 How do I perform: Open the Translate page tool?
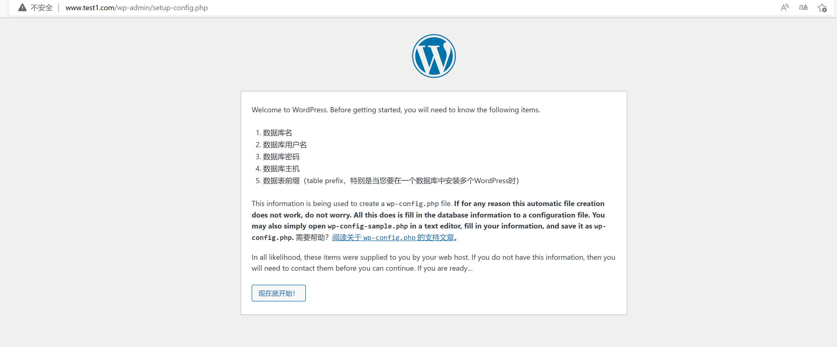coord(803,8)
